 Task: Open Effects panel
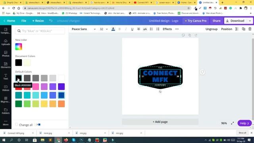click(x=167, y=29)
